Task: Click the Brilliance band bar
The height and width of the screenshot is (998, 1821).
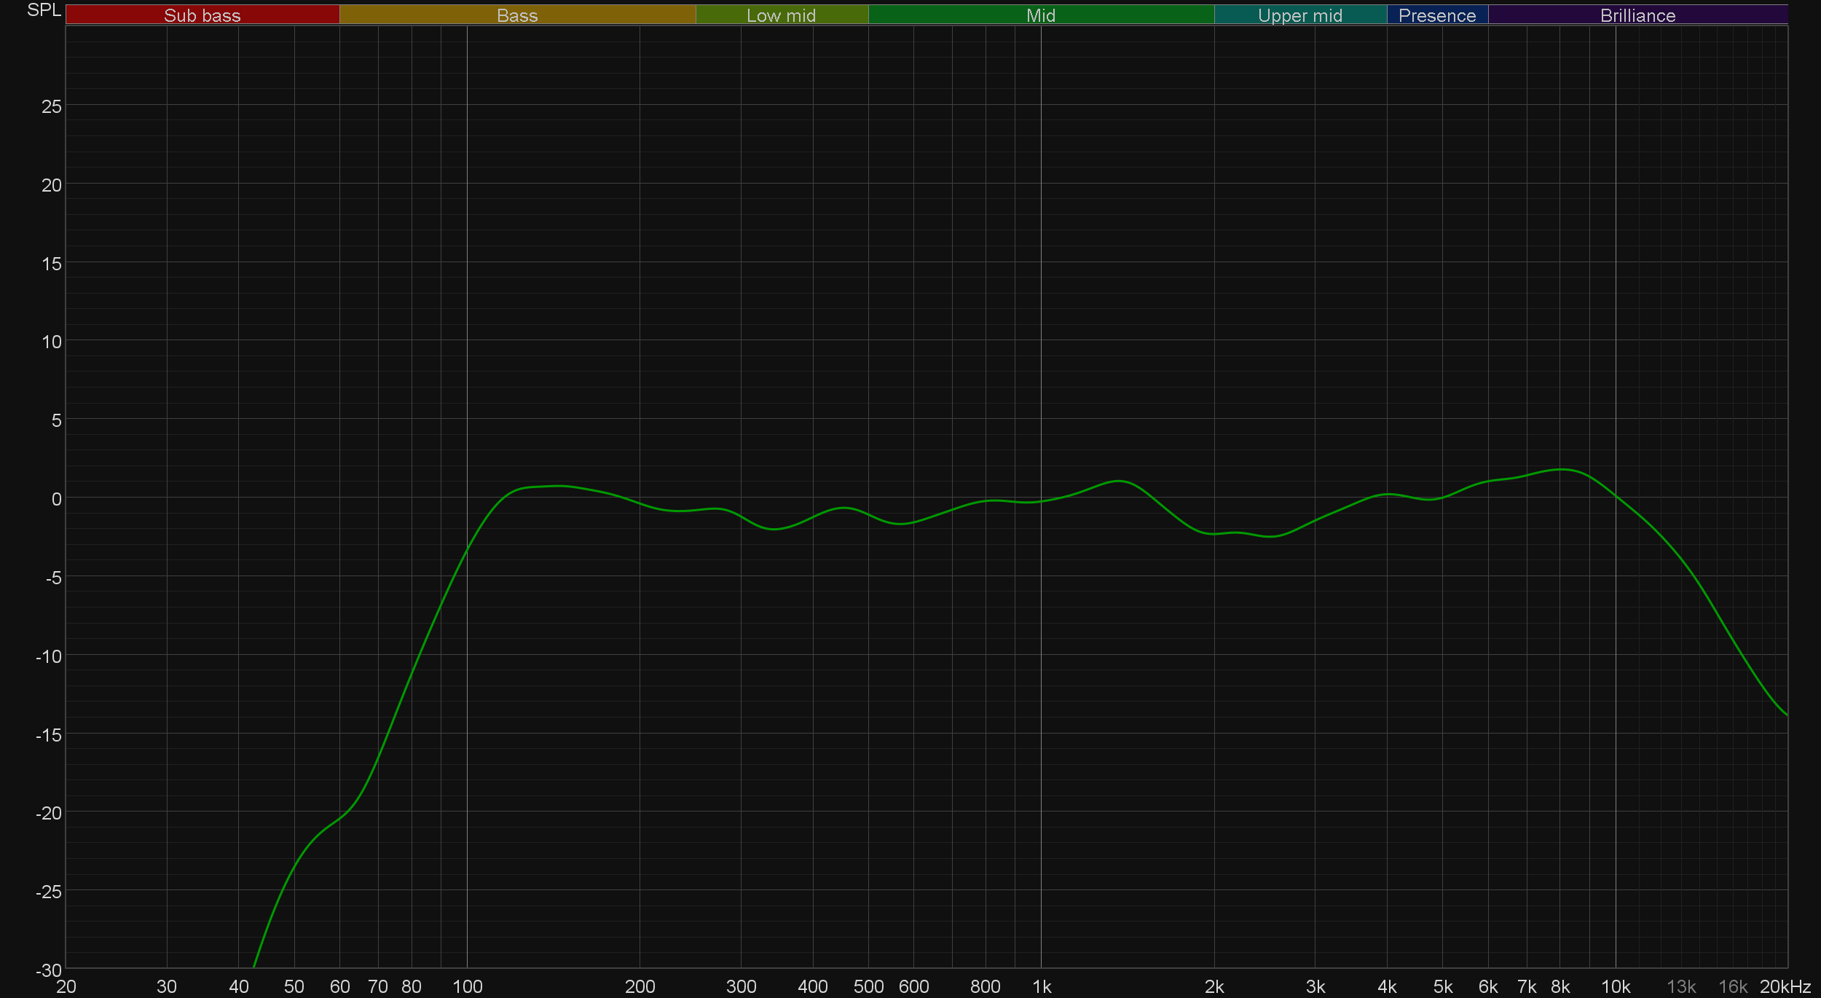Action: tap(1637, 15)
